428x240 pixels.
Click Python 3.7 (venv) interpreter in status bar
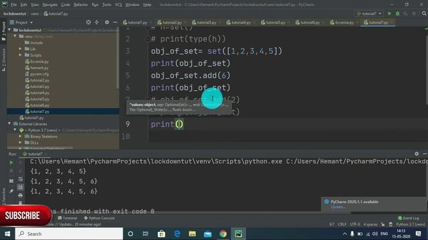pyautogui.click(x=411, y=224)
